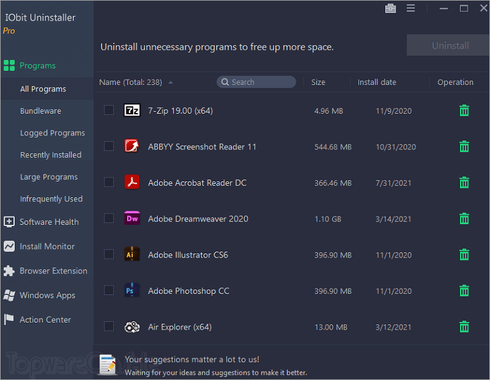Click the trash icon for Adobe Illustrator CS6
The height and width of the screenshot is (380, 490).
[464, 254]
